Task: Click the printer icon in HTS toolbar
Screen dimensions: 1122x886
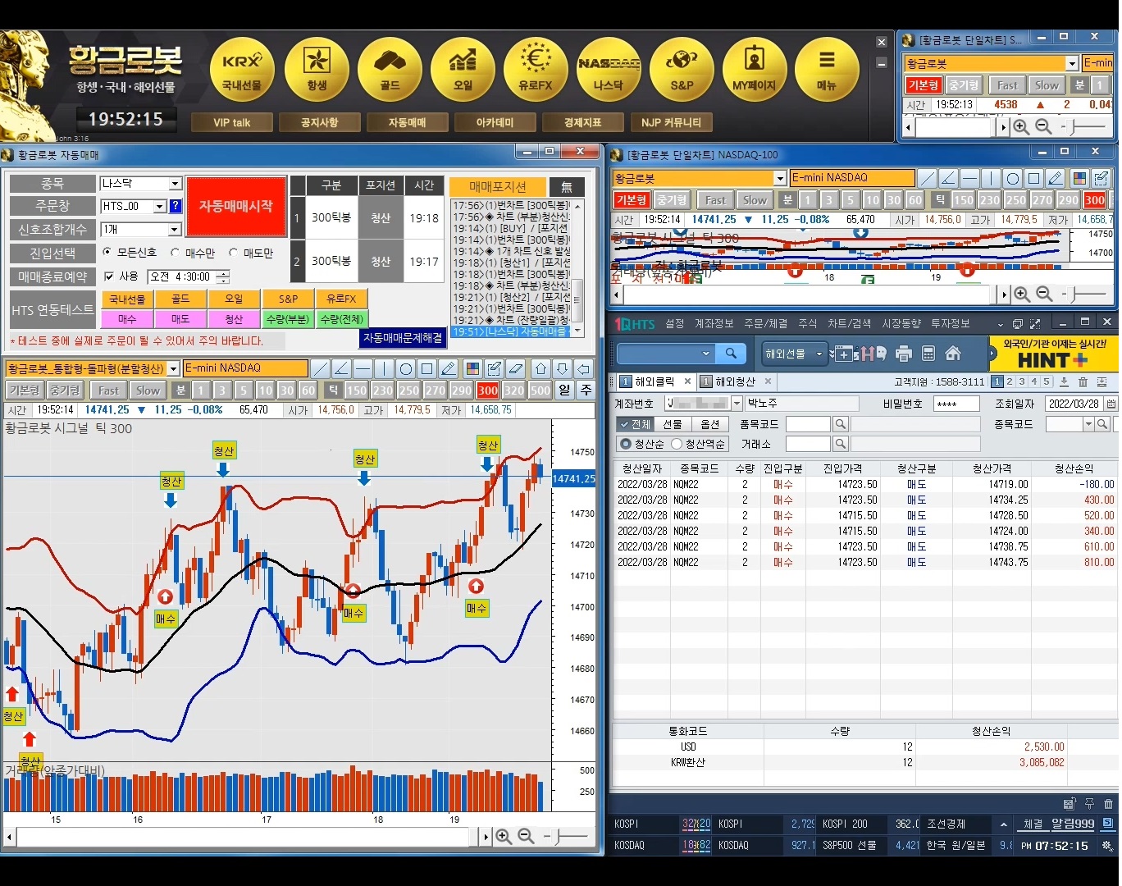Action: 904,354
